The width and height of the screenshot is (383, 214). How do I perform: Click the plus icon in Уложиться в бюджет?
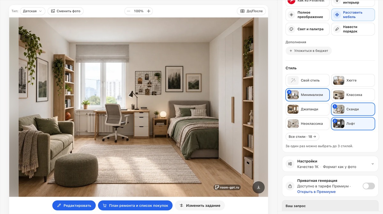coord(291,51)
